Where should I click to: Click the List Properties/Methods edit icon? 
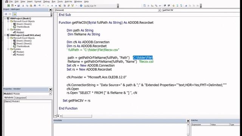[144, 6]
